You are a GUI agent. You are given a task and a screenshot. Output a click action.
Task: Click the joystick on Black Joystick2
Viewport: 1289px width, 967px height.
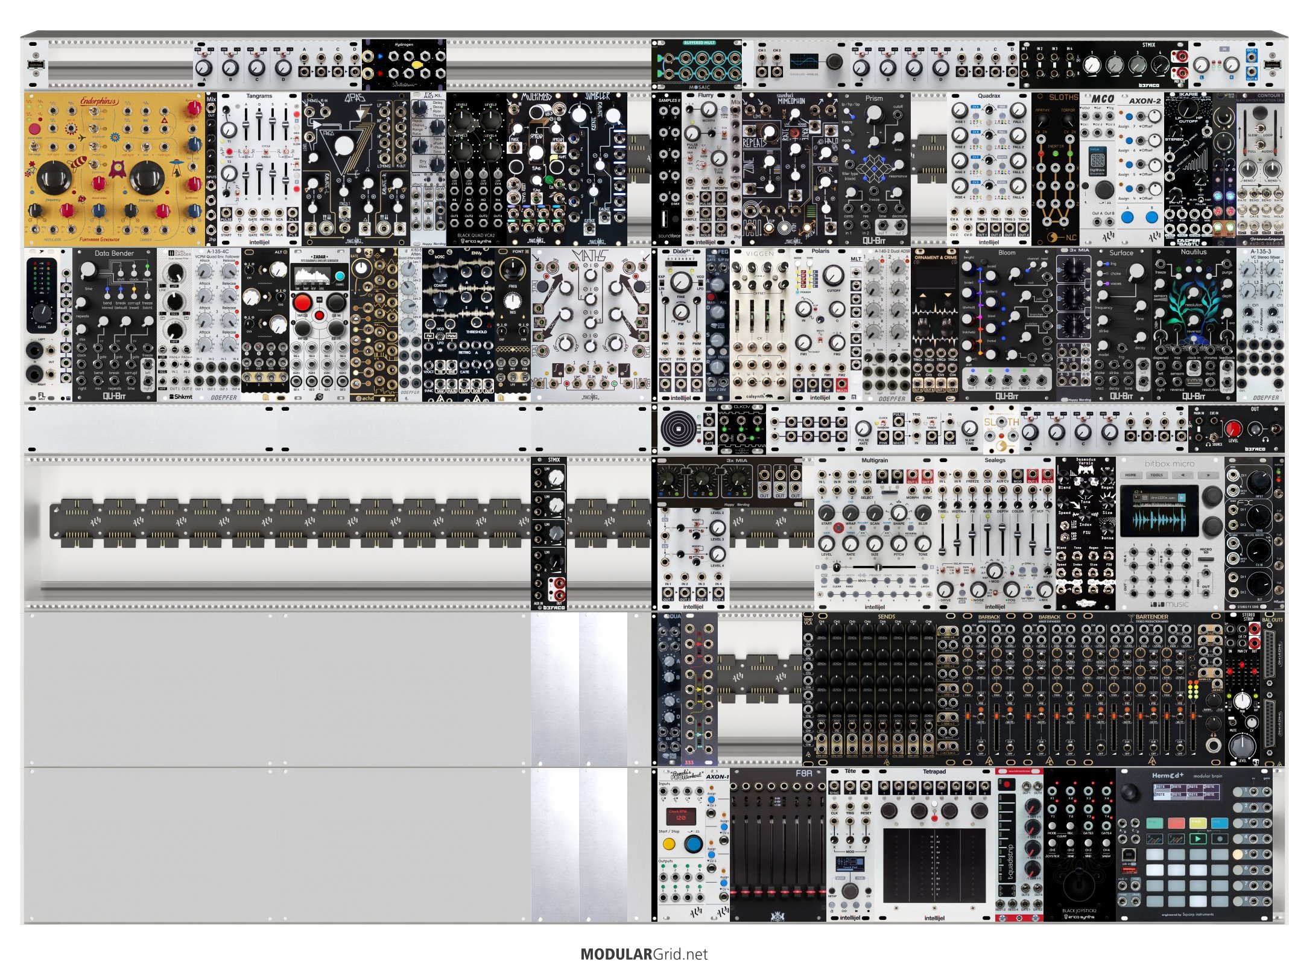point(1079,886)
